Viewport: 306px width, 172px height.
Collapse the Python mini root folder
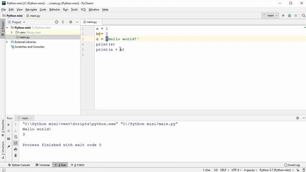[x=7, y=28]
